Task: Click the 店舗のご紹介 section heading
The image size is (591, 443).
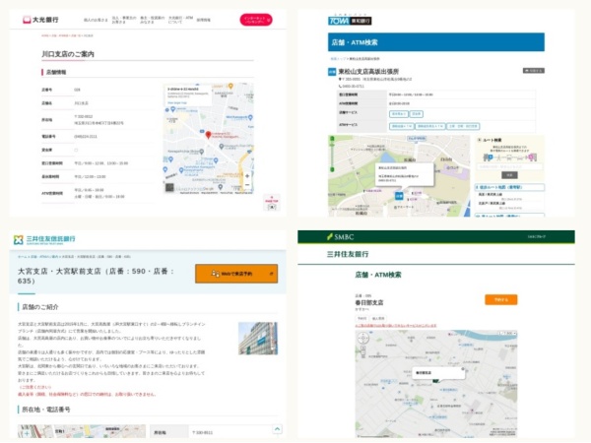Action: pos(40,307)
